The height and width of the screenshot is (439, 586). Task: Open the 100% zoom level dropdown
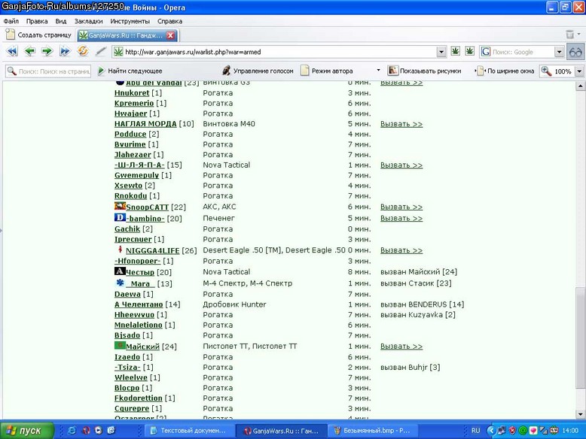click(x=579, y=71)
